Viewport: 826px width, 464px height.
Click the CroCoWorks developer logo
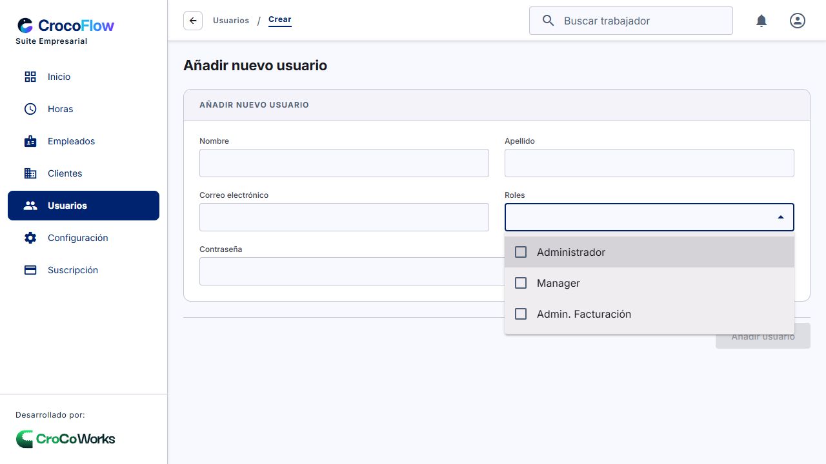65,439
